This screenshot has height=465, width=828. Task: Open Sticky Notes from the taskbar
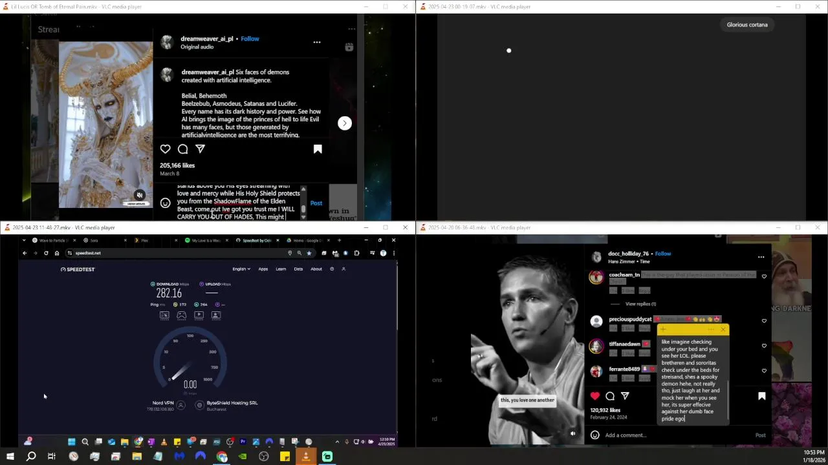(x=285, y=457)
